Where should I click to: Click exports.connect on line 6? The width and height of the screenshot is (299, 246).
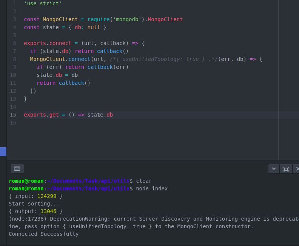pyautogui.click(x=48, y=43)
